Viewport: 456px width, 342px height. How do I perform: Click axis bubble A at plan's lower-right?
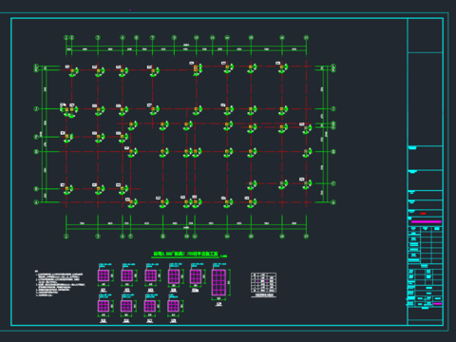333,202
